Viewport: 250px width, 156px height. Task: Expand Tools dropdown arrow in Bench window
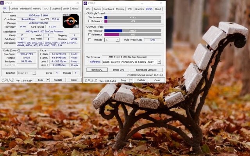tap(131, 80)
